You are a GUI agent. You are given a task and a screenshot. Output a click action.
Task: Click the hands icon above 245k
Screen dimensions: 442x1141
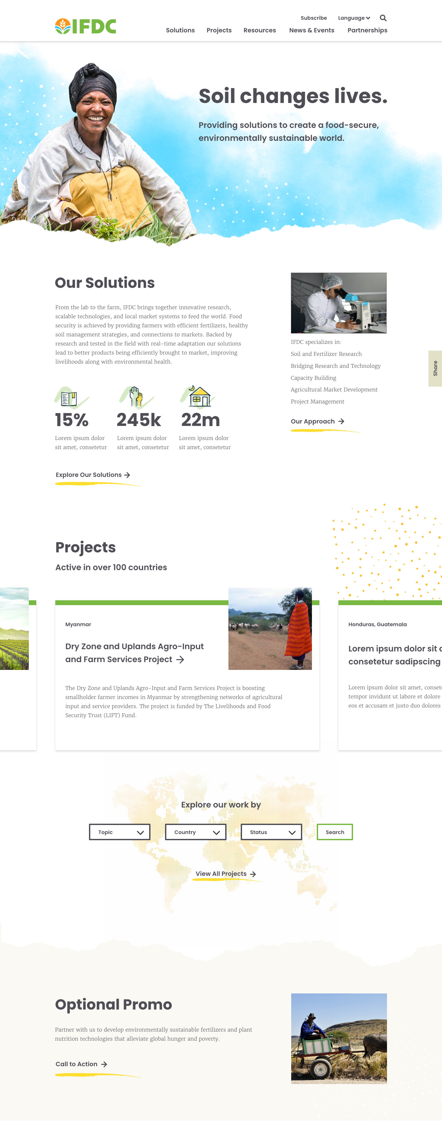(x=136, y=396)
